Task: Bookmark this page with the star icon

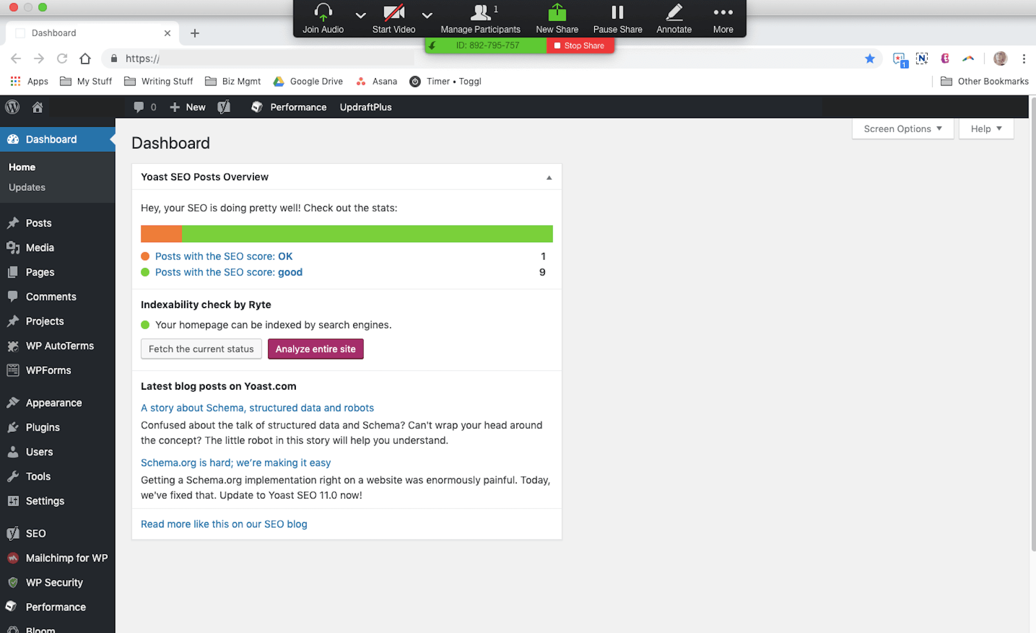Action: pos(870,59)
